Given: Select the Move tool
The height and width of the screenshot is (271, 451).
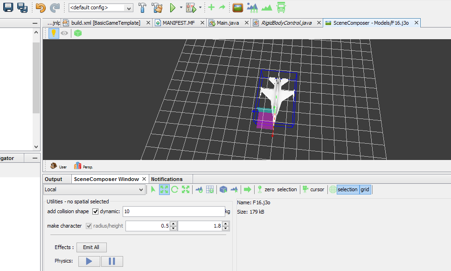Looking at the screenshot, I should 164,189.
